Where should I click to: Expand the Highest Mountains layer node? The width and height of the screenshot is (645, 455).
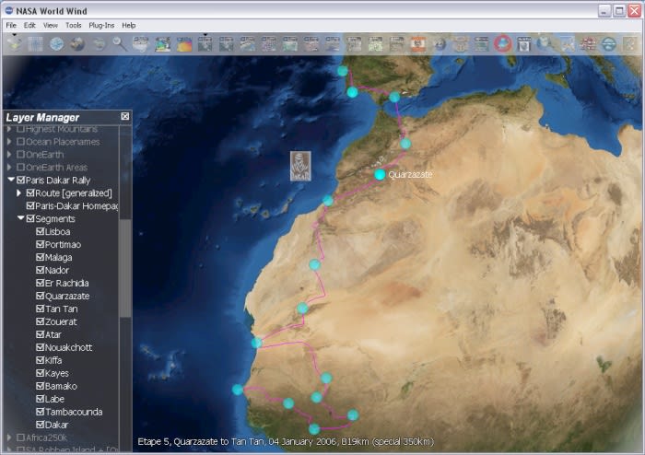tap(9, 129)
